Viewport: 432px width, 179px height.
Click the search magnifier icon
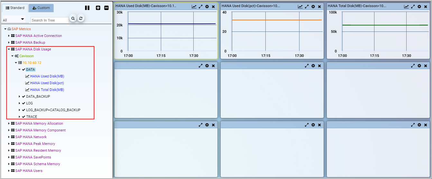click(x=73, y=19)
